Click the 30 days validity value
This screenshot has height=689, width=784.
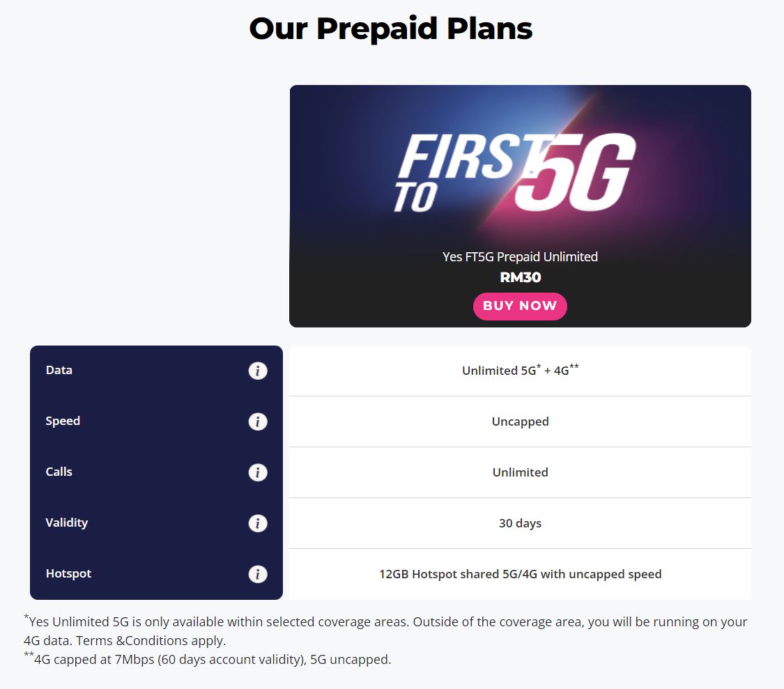point(520,523)
